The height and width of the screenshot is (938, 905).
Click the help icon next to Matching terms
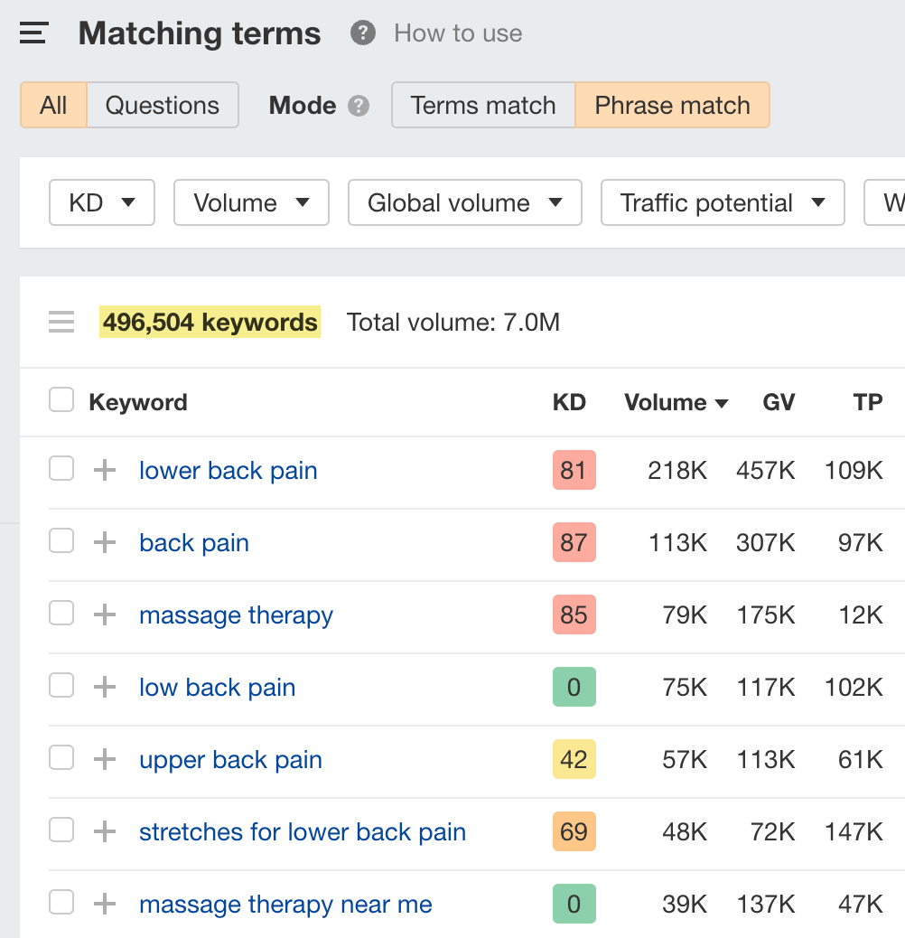pyautogui.click(x=361, y=33)
